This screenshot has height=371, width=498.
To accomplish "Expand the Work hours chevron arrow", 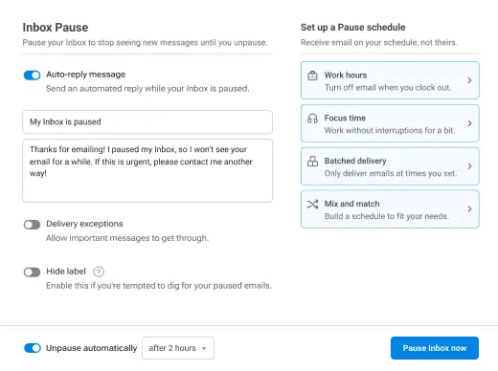I will pyautogui.click(x=469, y=80).
